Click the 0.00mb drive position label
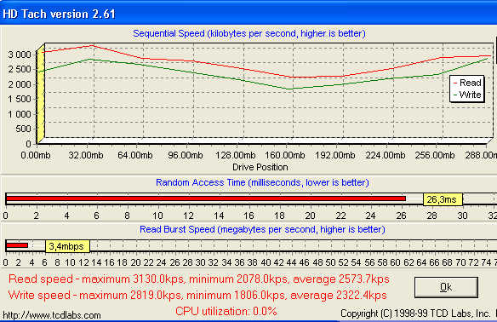This screenshot has width=497, height=322. point(36,155)
